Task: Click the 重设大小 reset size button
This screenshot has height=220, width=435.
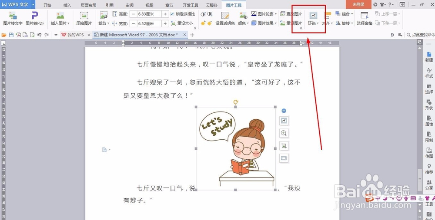Action: (x=182, y=23)
